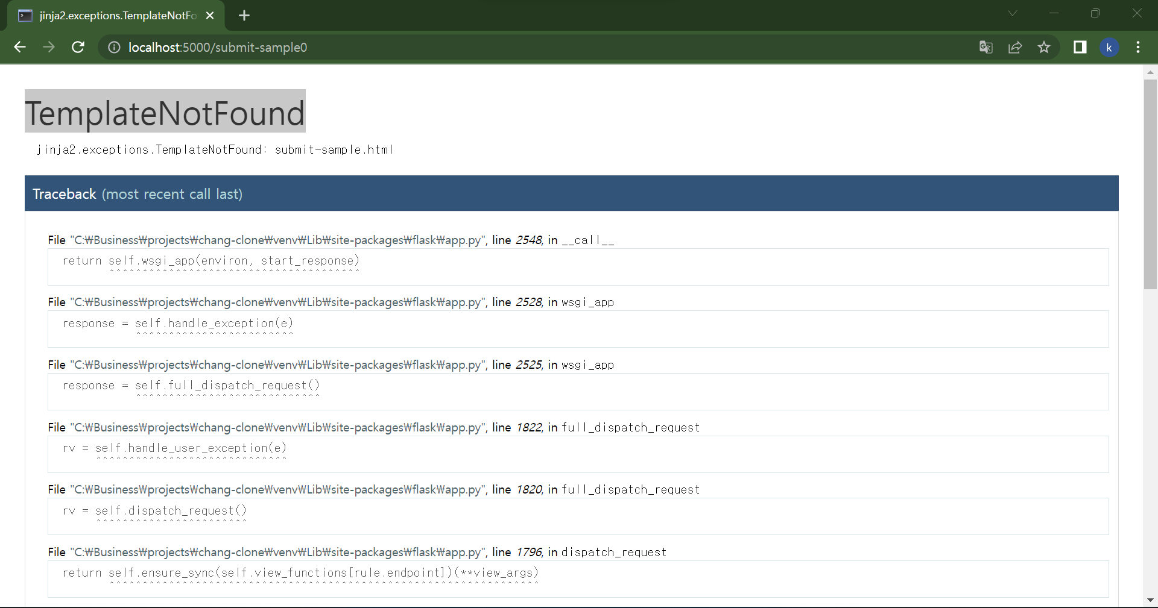1158x608 pixels.
Task: Open a new tab
Action: point(244,16)
